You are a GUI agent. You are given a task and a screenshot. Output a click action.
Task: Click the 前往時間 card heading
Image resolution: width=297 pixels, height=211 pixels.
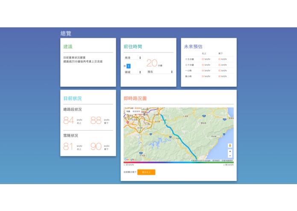[x=133, y=47]
